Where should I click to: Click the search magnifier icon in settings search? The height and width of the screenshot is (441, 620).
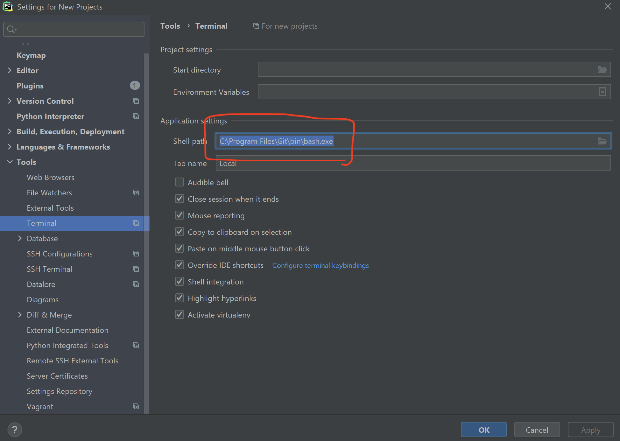11,29
